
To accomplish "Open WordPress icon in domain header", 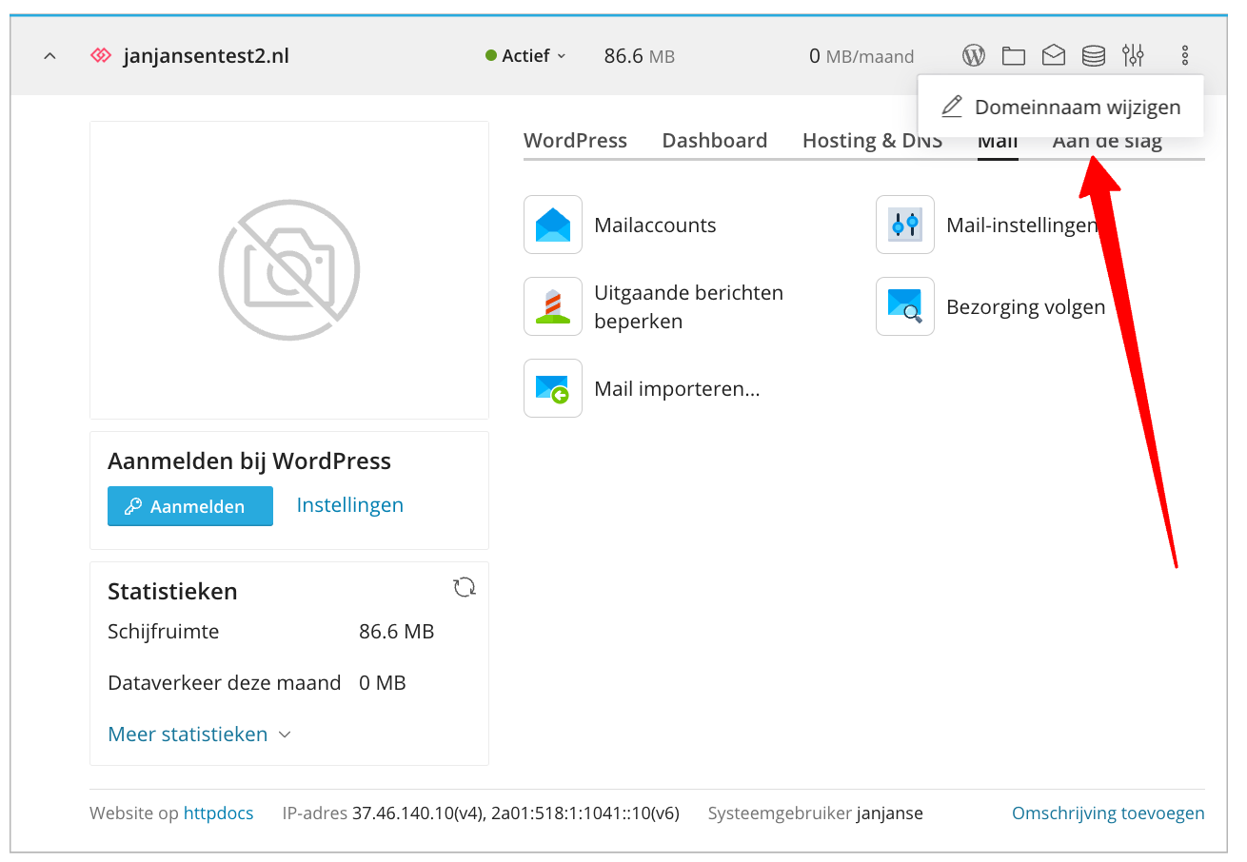I will coord(973,56).
